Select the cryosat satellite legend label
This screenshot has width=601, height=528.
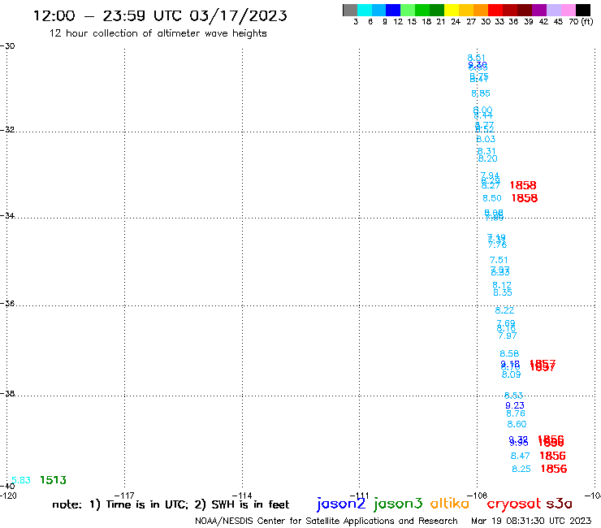[x=514, y=504]
